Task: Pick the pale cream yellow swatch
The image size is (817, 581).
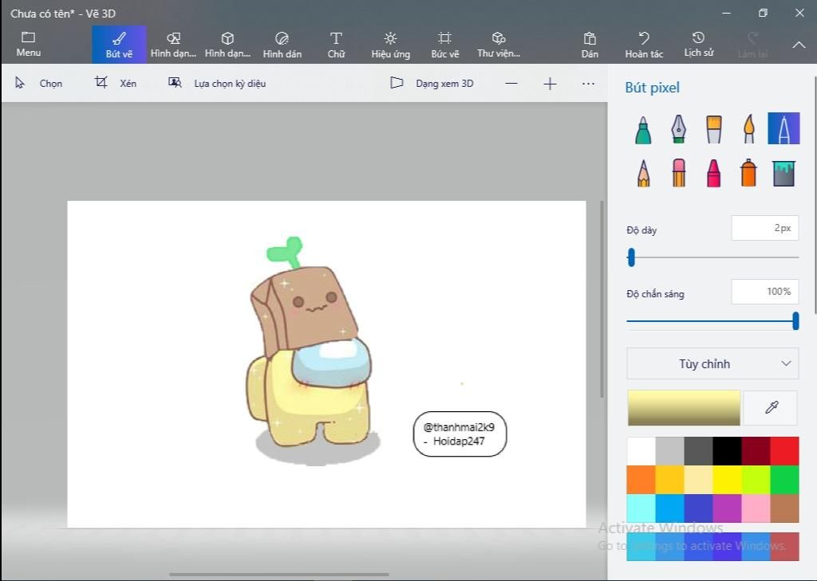Action: pos(698,480)
